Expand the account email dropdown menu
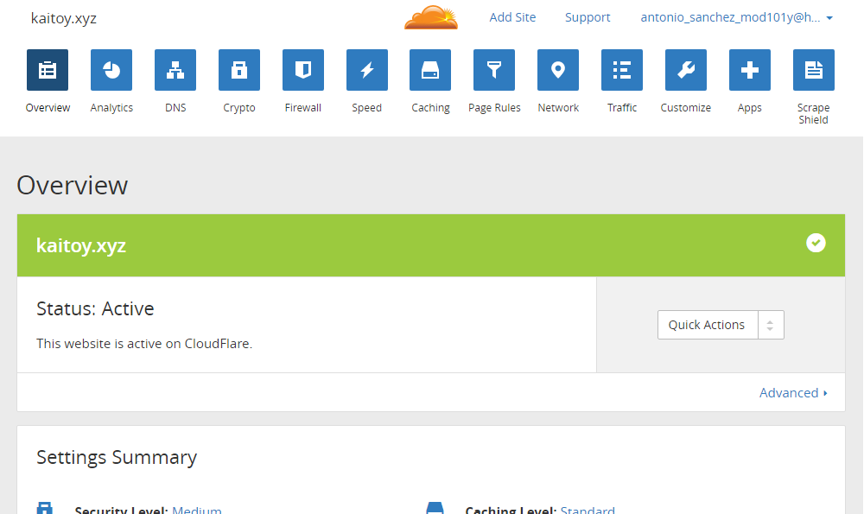Viewport: 864px width, 514px height. (x=737, y=17)
